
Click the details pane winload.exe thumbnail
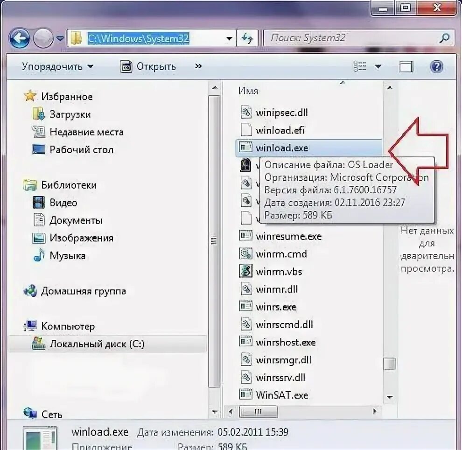(40, 438)
